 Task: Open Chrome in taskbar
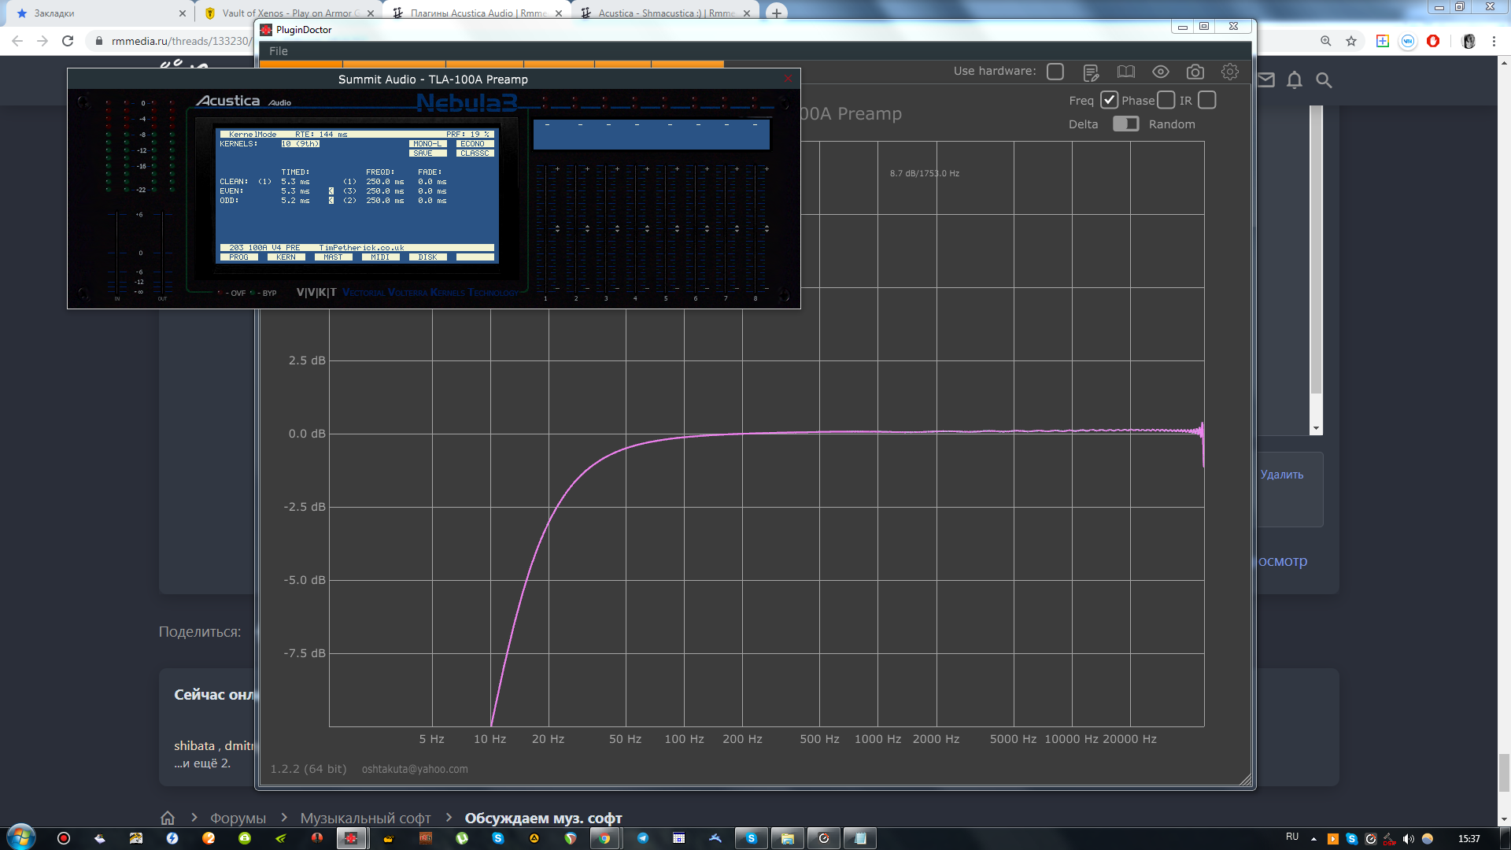(x=604, y=838)
